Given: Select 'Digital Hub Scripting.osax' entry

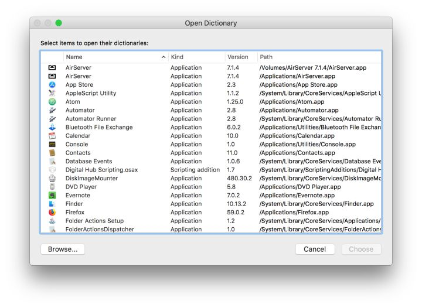Looking at the screenshot, I should click(102, 170).
